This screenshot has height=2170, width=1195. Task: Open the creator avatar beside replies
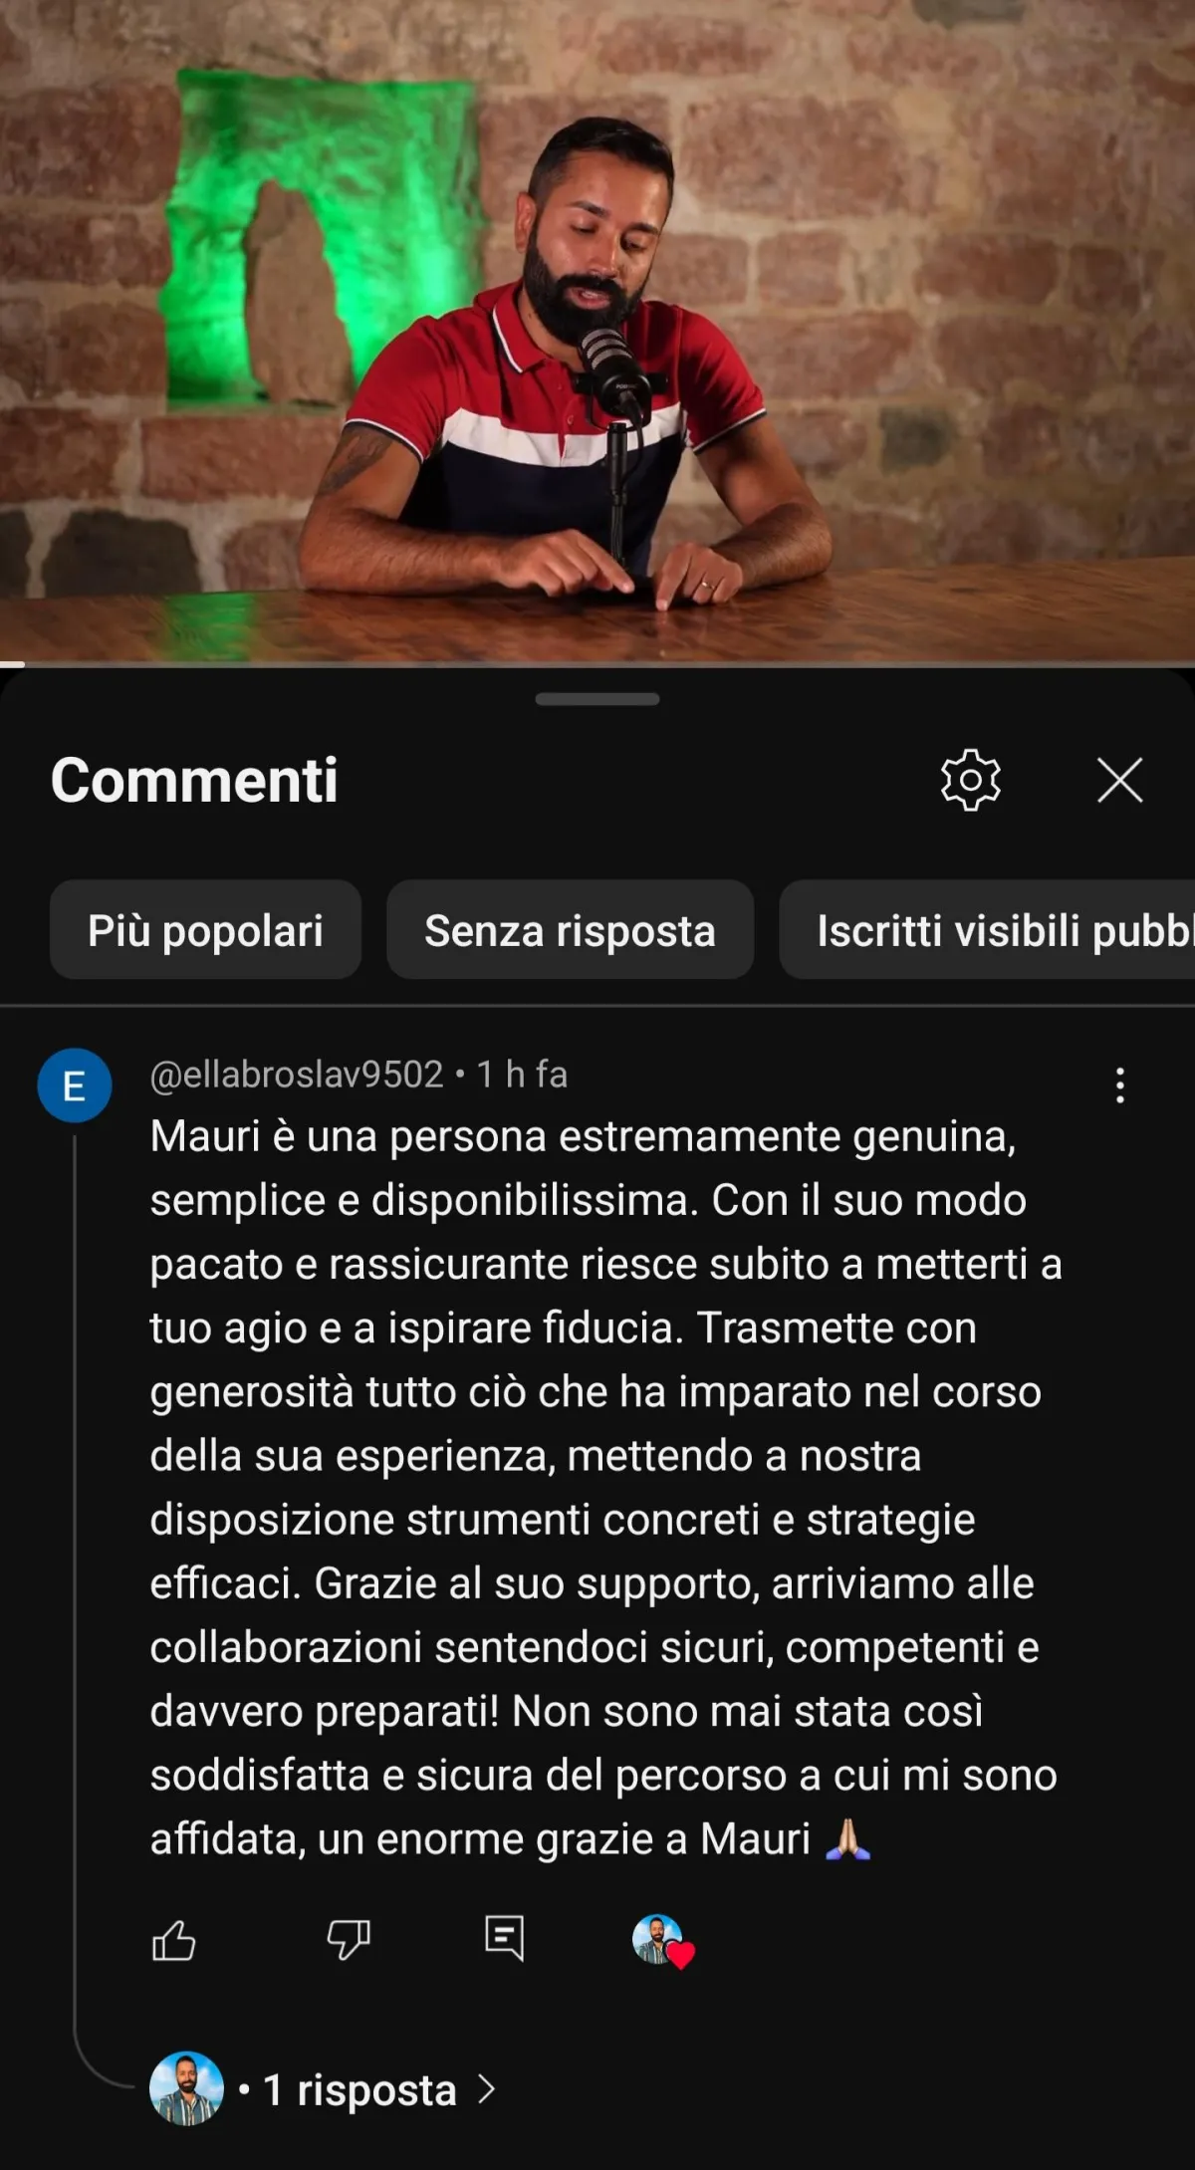pos(186,2089)
